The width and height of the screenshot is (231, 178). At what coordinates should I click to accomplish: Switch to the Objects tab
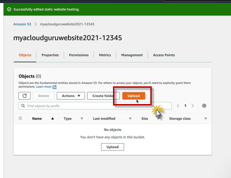(x=25, y=55)
